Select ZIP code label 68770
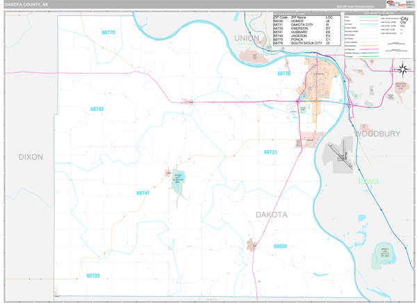417x303 pixels. (x=108, y=33)
